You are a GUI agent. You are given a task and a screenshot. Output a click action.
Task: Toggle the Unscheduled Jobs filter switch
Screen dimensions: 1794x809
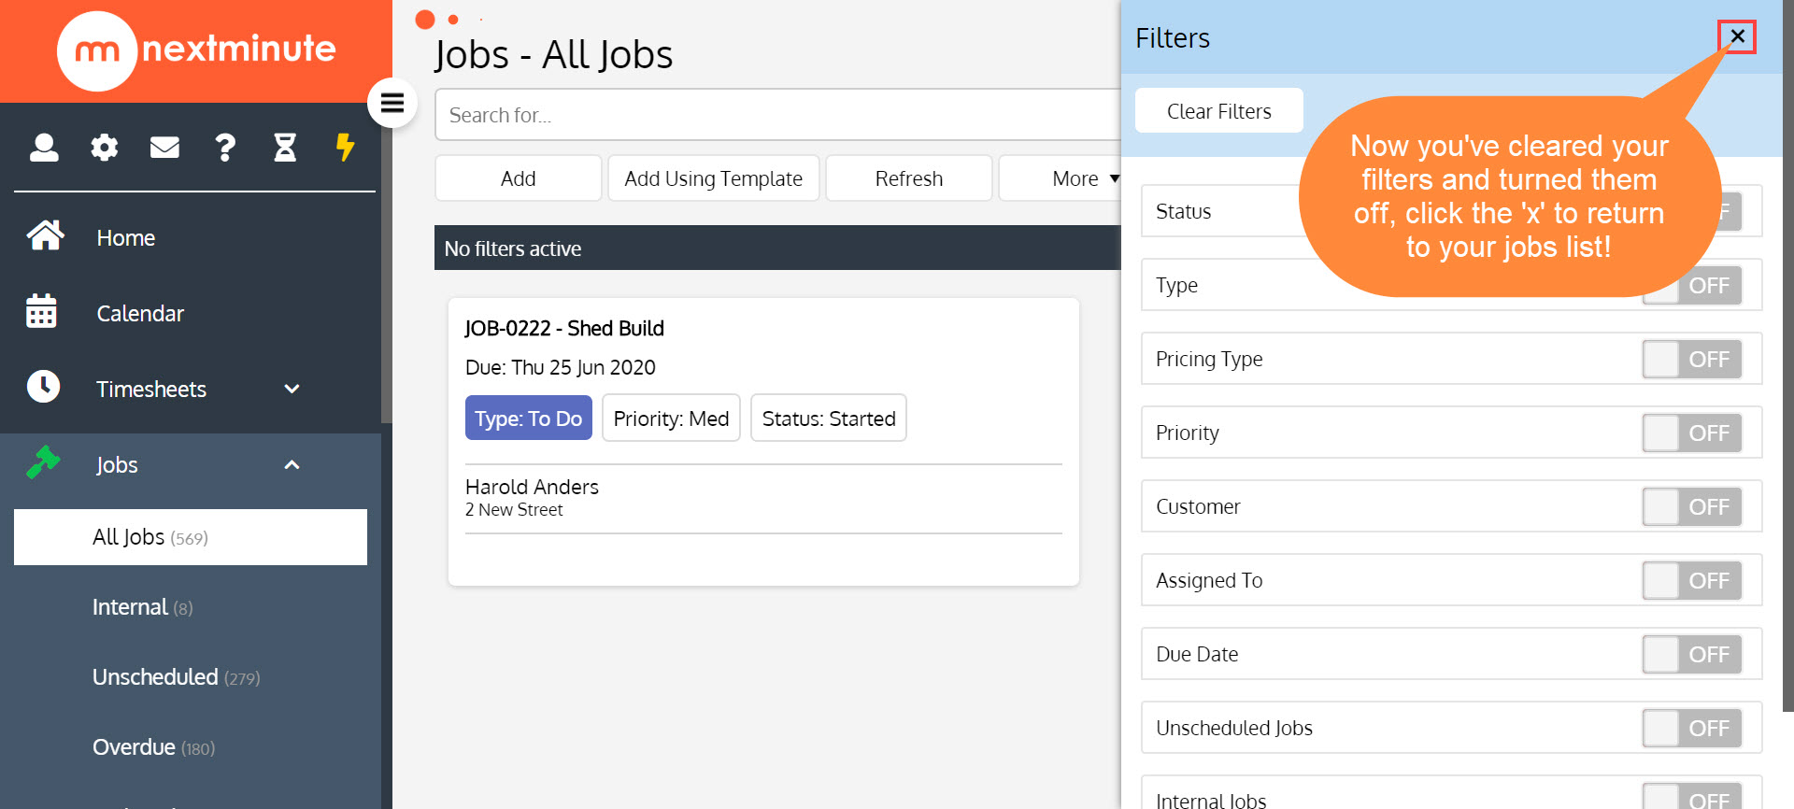1692,729
